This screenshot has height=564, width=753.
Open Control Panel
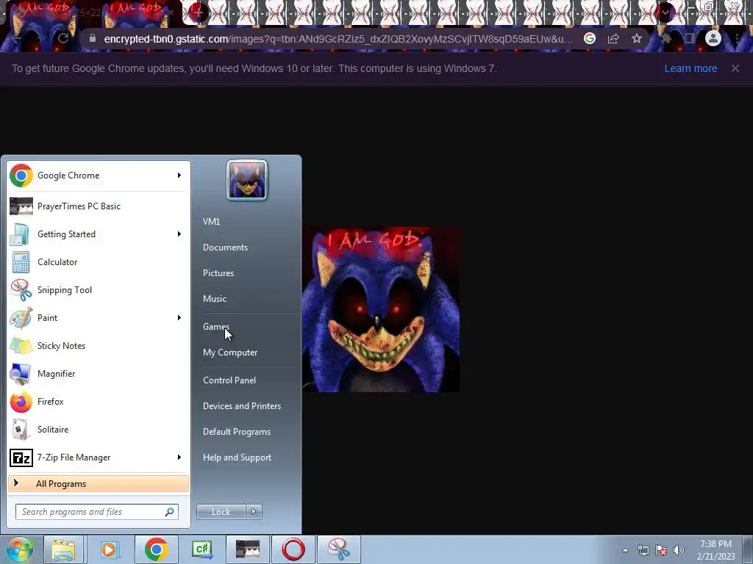point(229,380)
